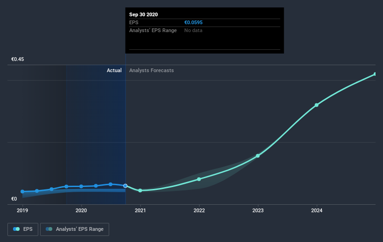The height and width of the screenshot is (242, 383).
Task: Click the Analysts Forecasts section label
Action: 152,70
